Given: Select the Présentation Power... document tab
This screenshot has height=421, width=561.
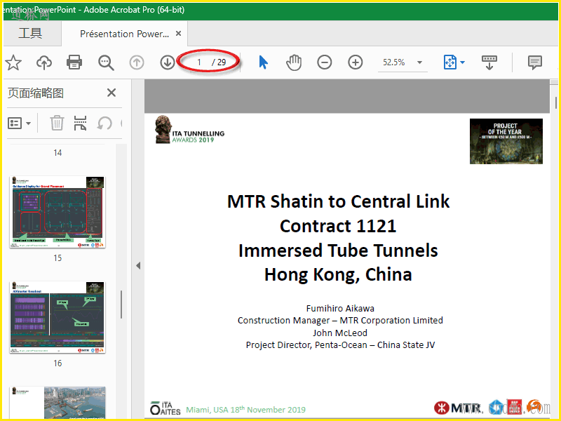Looking at the screenshot, I should tap(124, 34).
